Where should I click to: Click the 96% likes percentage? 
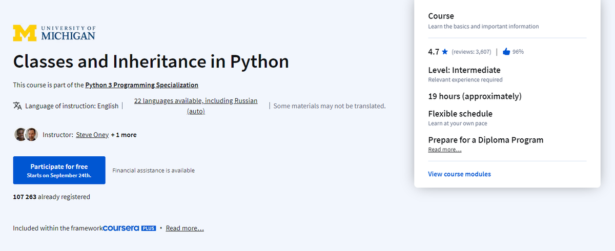click(x=518, y=52)
